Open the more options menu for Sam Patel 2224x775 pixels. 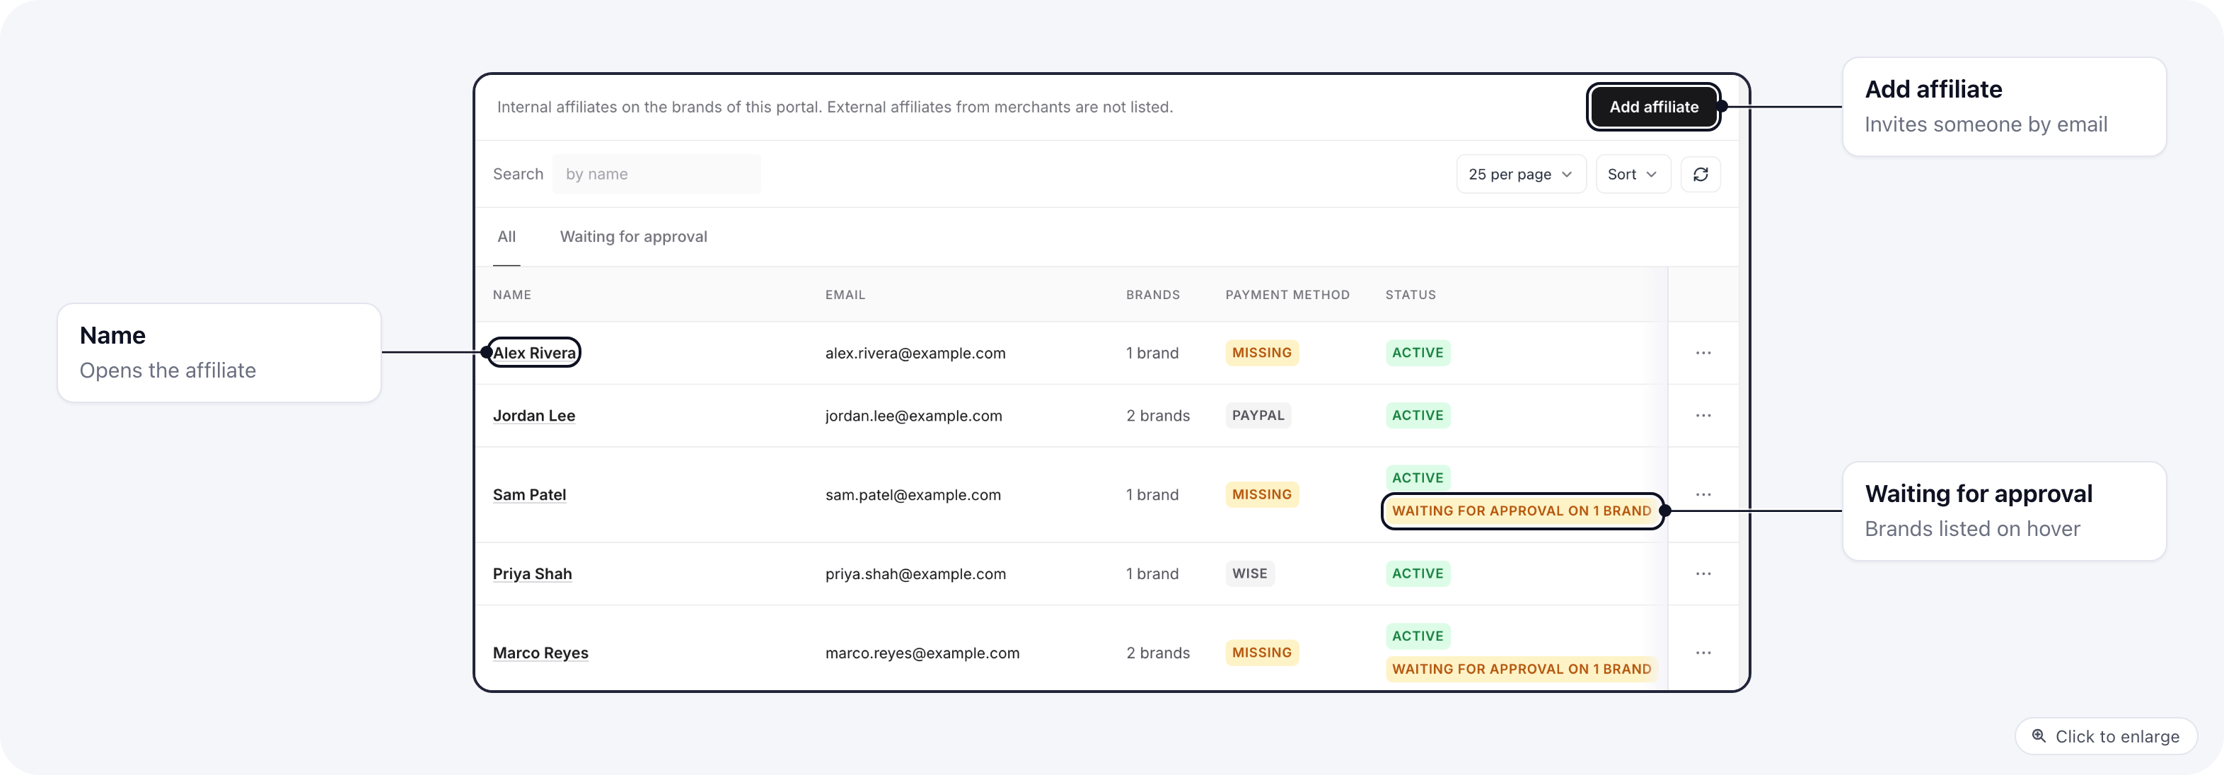[1703, 494]
